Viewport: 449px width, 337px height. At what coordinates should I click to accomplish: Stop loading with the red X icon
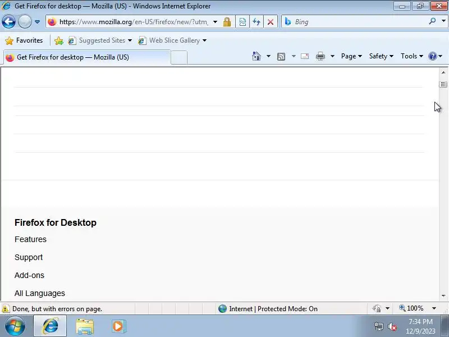pos(271,22)
